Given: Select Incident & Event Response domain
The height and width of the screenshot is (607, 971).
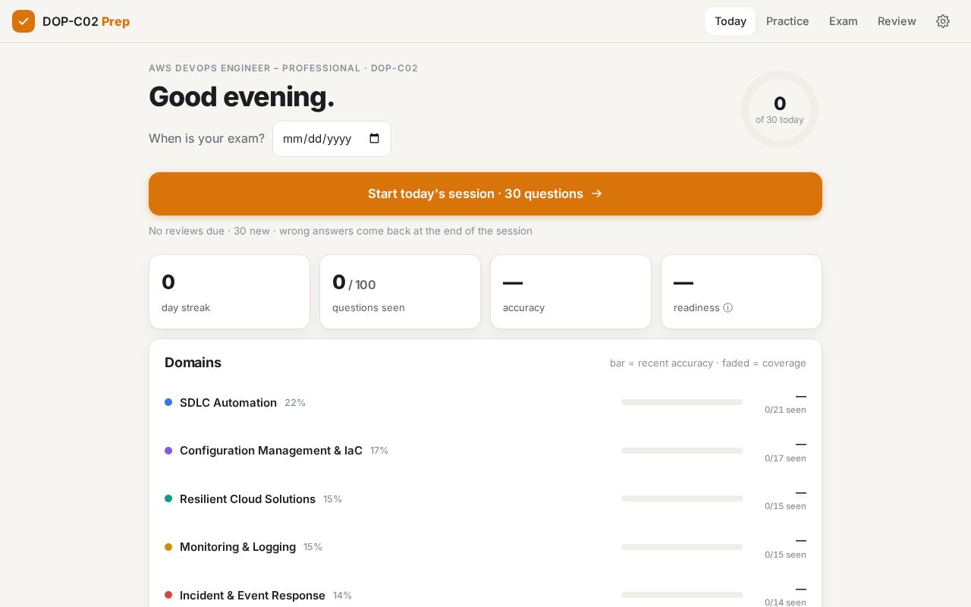Looking at the screenshot, I should [x=485, y=595].
